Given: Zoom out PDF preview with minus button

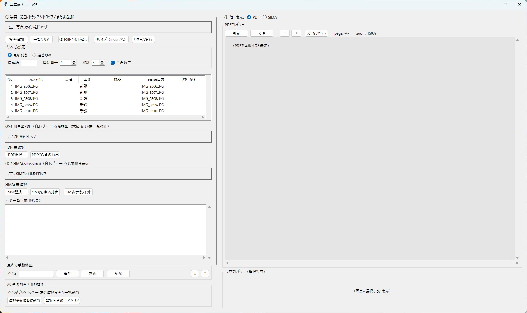Looking at the screenshot, I should (x=285, y=33).
